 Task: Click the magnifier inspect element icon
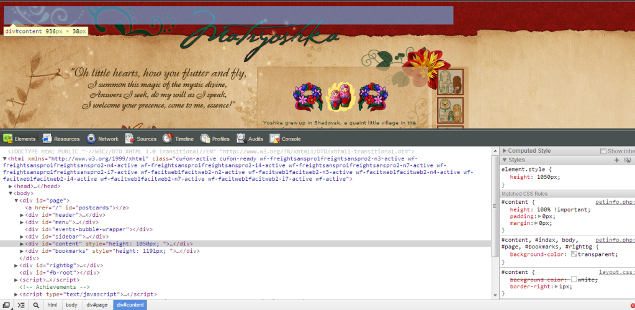tap(36, 305)
